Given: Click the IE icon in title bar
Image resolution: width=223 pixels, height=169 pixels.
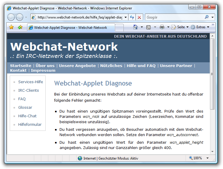Looking at the screenshot, I should point(9,8).
